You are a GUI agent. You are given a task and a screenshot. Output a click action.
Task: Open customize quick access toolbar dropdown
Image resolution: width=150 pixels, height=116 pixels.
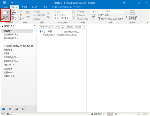(19, 3)
